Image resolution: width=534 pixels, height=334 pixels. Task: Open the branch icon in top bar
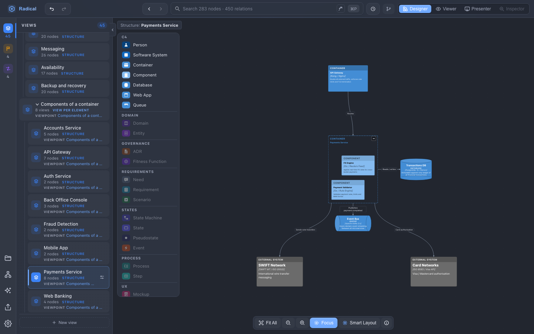[x=389, y=9]
